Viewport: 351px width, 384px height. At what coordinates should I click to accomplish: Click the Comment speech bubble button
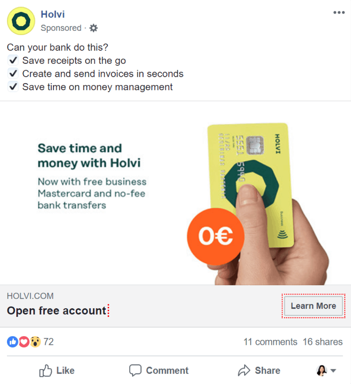159,371
